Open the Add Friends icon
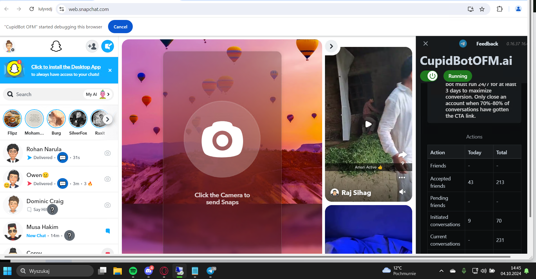This screenshot has height=279, width=536. (92, 46)
